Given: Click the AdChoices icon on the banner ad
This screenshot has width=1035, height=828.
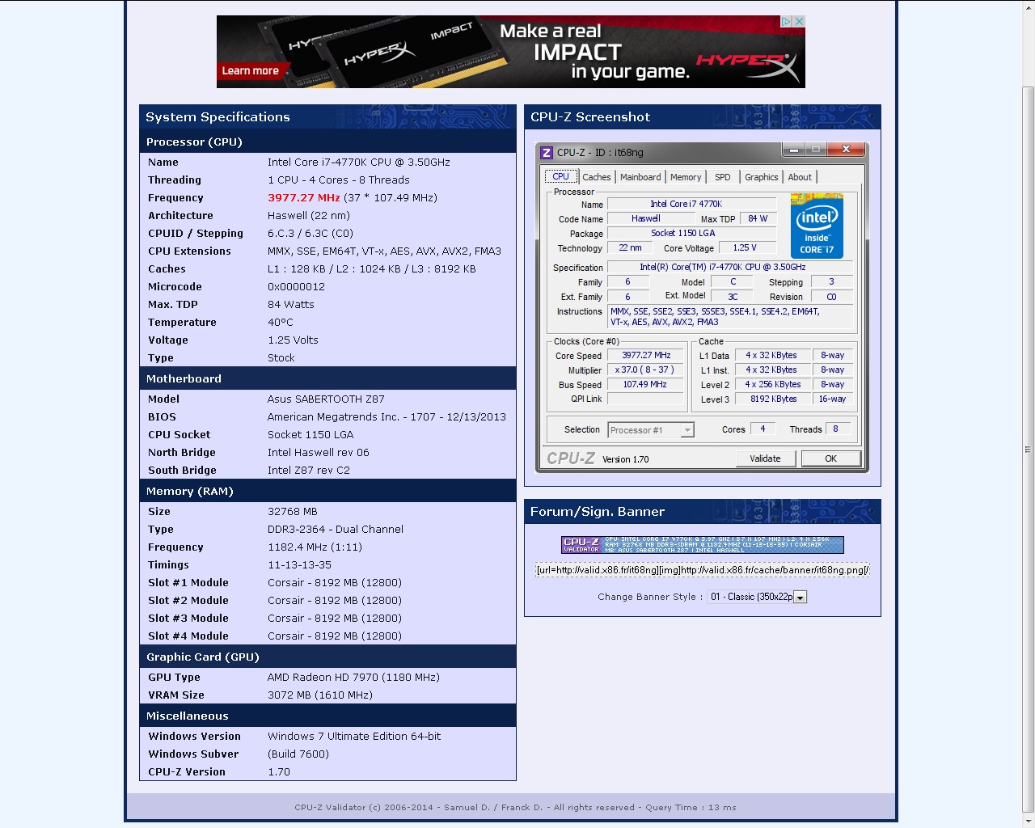Looking at the screenshot, I should click(x=786, y=22).
